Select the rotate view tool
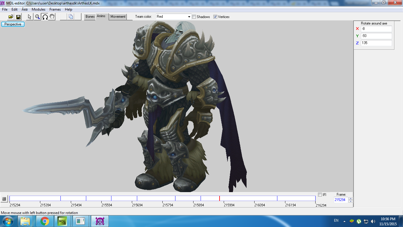403x227 pixels. point(45,17)
